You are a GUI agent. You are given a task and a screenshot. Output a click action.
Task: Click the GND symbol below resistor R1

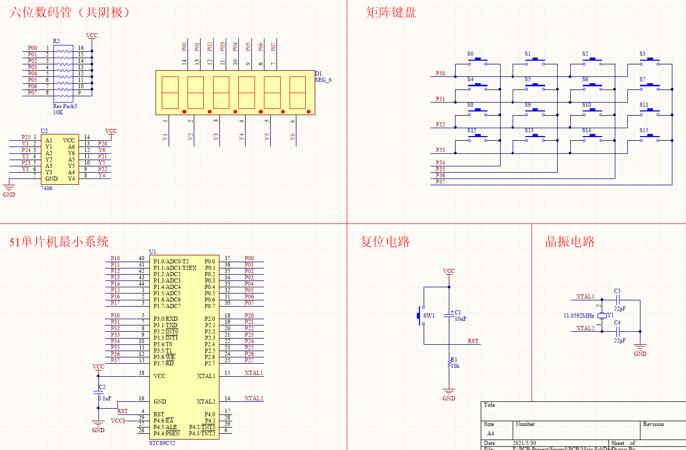[449, 395]
